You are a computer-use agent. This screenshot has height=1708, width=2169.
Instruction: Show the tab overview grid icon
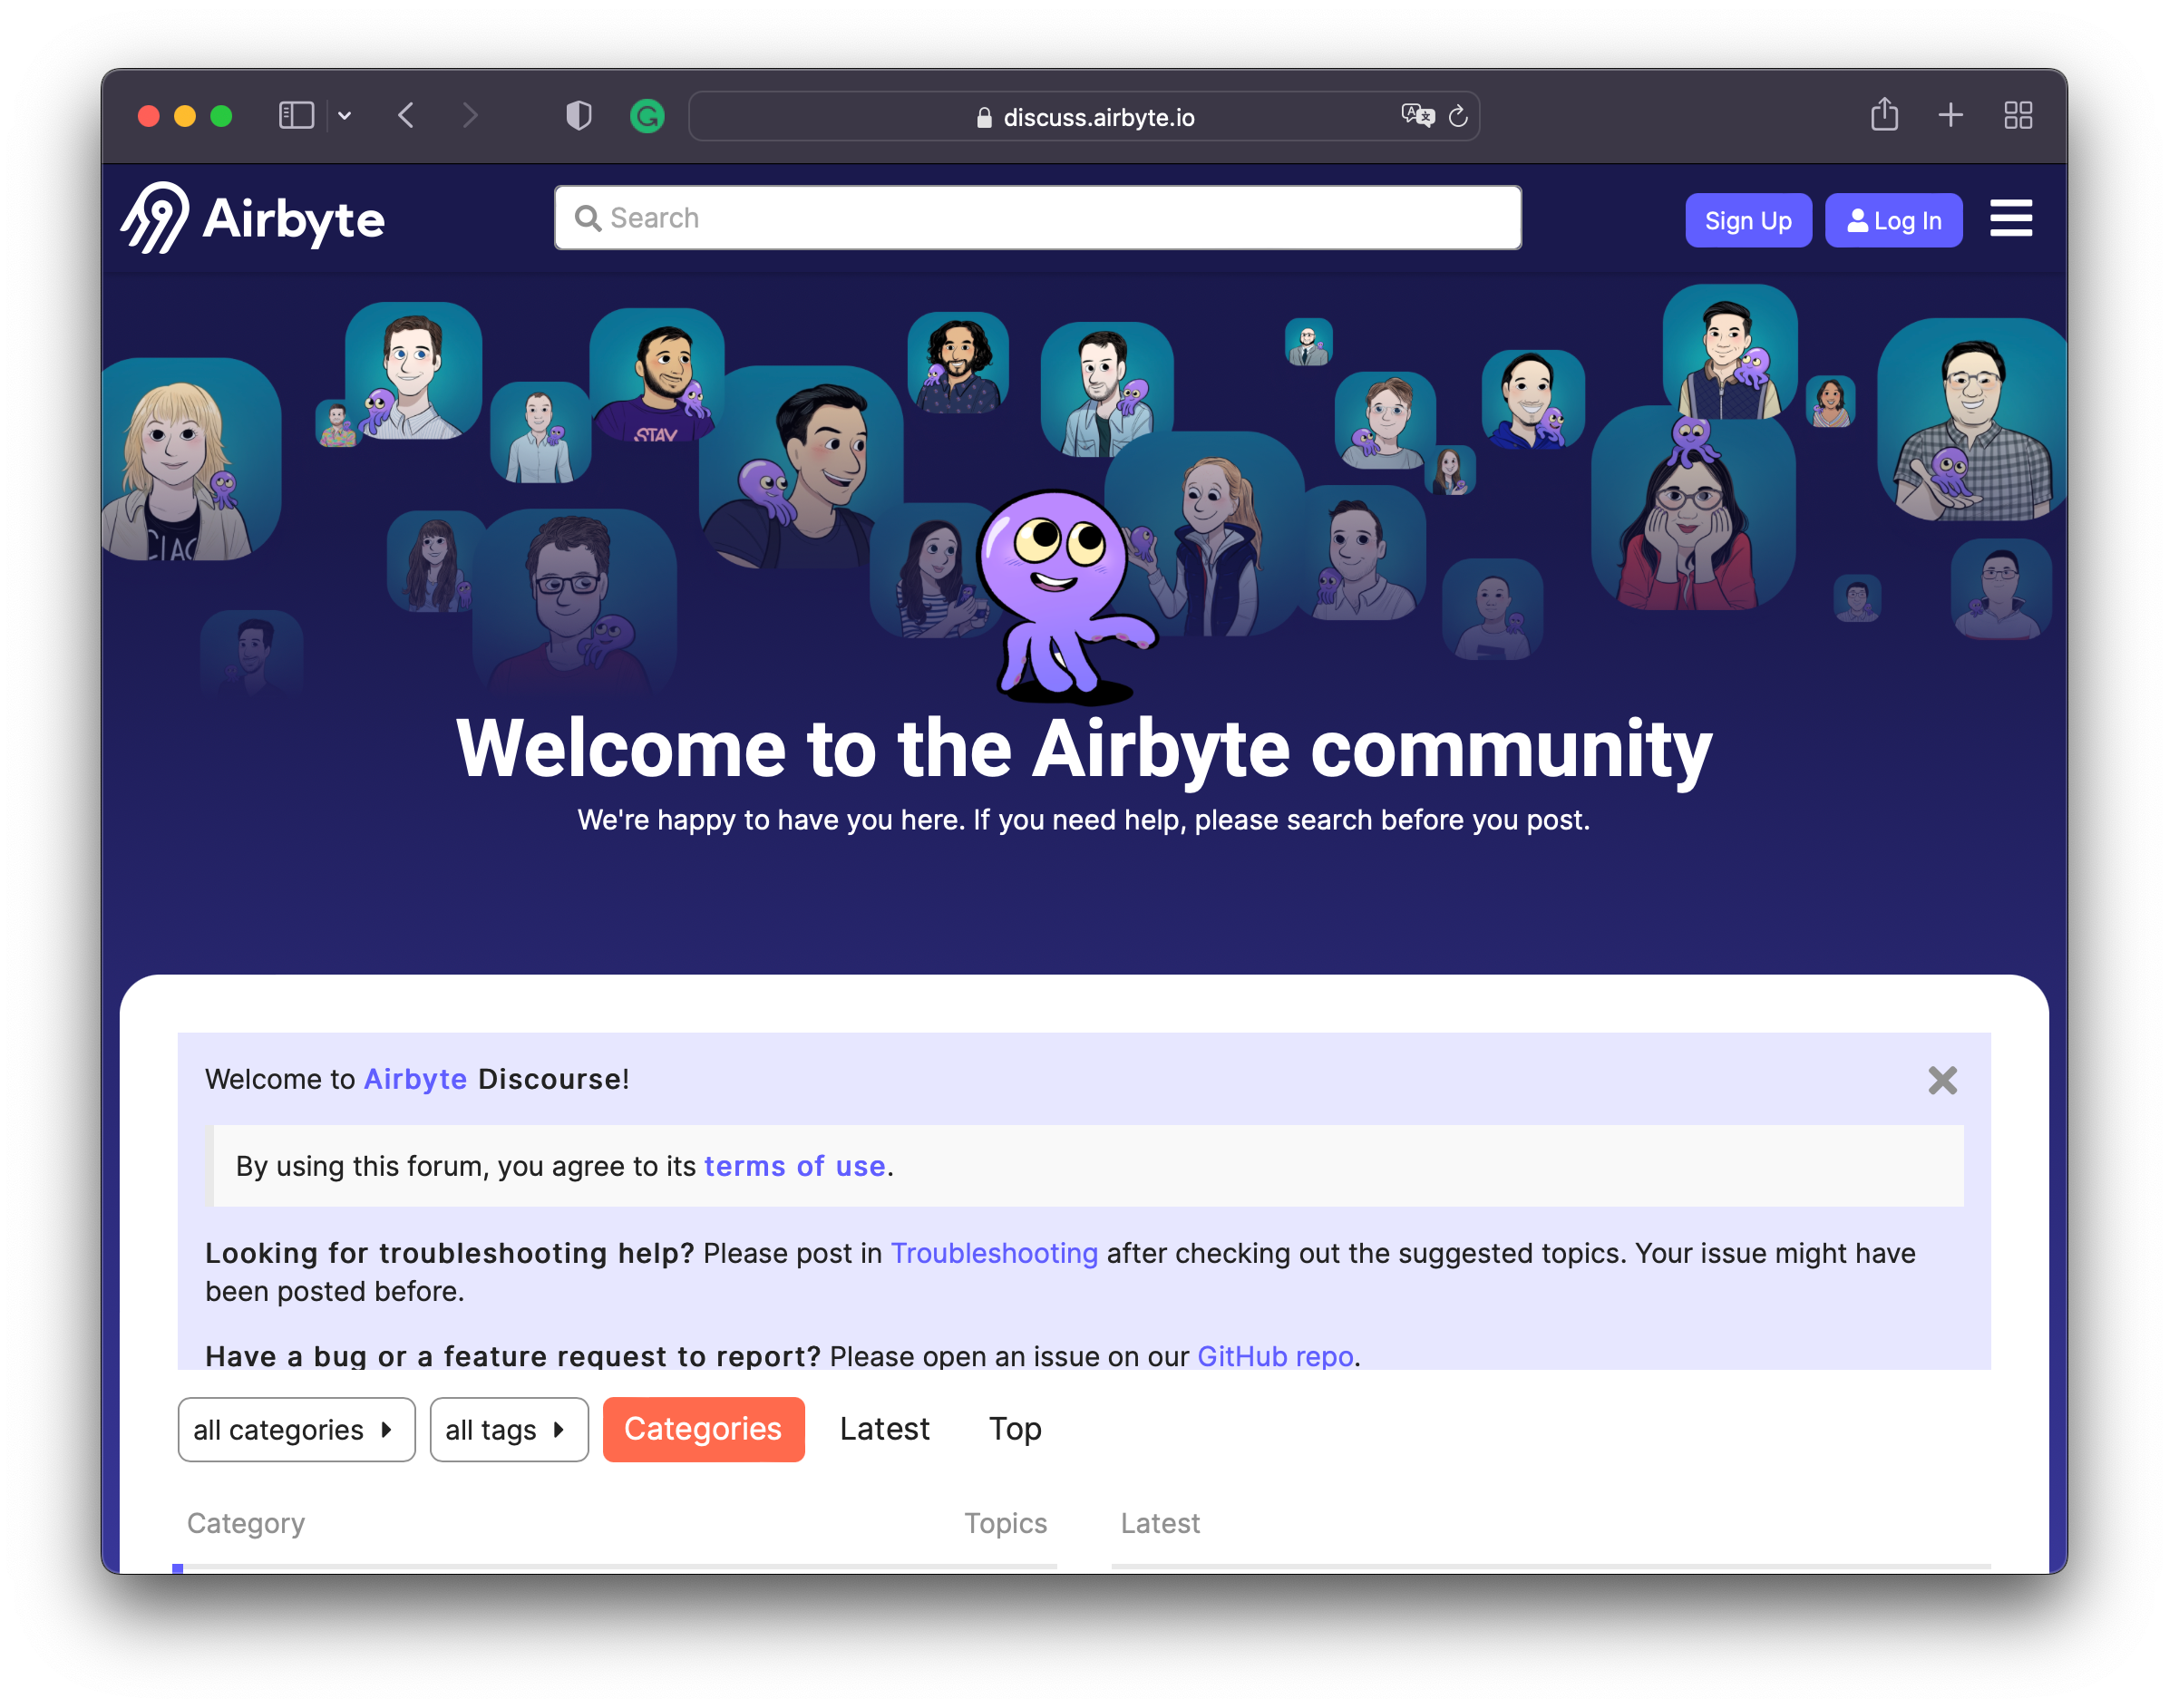coord(2018,116)
